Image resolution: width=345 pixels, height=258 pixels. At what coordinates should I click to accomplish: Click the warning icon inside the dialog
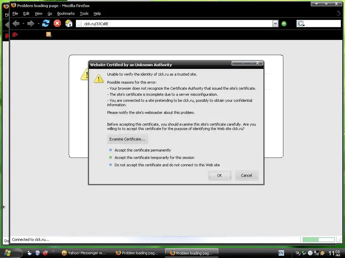coord(99,79)
